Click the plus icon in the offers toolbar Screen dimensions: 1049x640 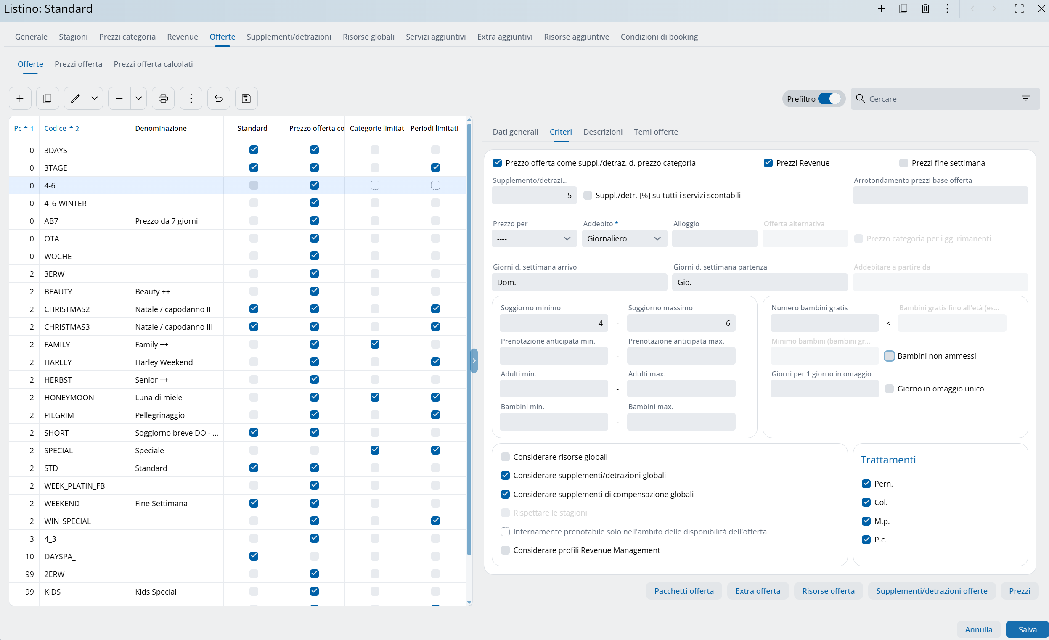(x=20, y=99)
